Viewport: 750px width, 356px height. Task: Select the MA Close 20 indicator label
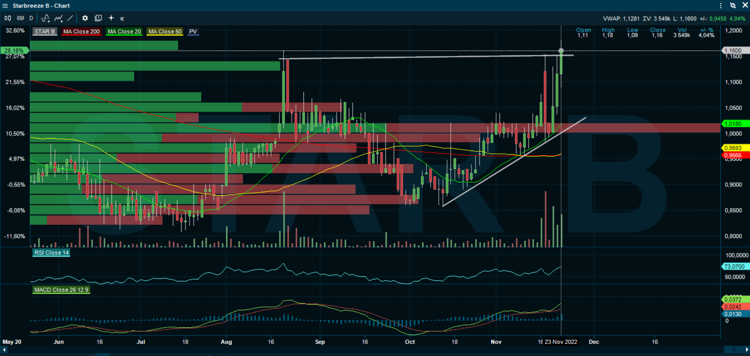tap(124, 32)
